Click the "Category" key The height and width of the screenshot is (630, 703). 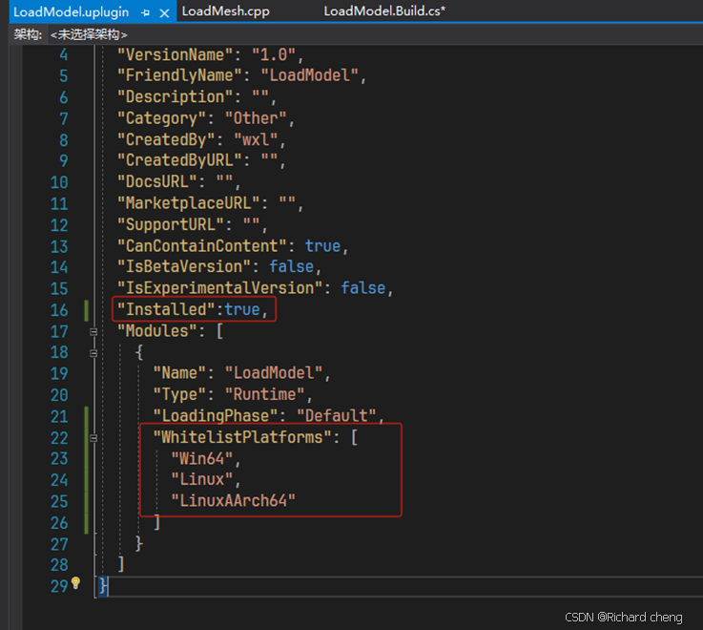pyautogui.click(x=161, y=118)
